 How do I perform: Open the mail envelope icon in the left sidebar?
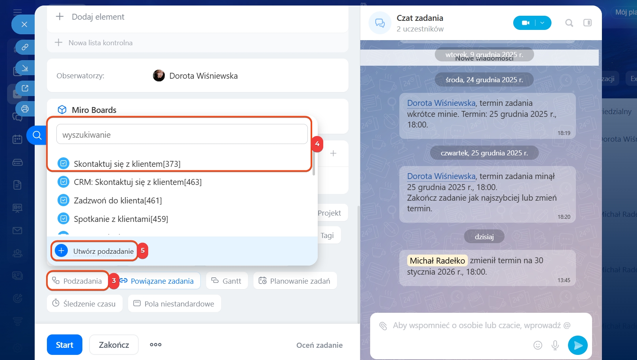(x=17, y=231)
